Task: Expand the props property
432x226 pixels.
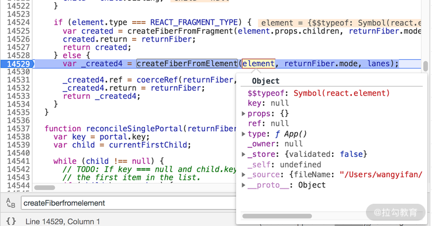Action: coord(243,114)
